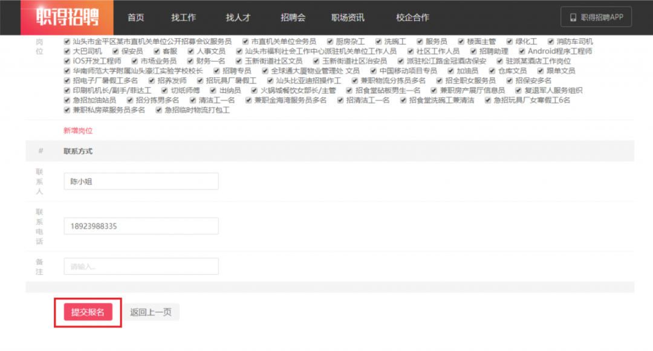The width and height of the screenshot is (653, 351).
Task: Click the 联系人 field containing 陈小姐
Action: 141,181
